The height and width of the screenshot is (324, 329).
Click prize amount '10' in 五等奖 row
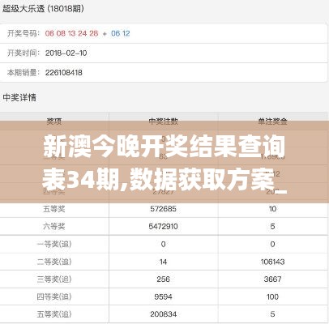pos(272,209)
